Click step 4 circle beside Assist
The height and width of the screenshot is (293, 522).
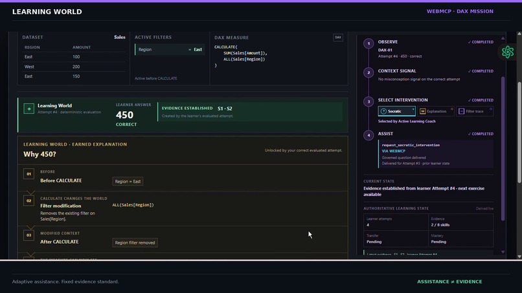[x=369, y=135]
